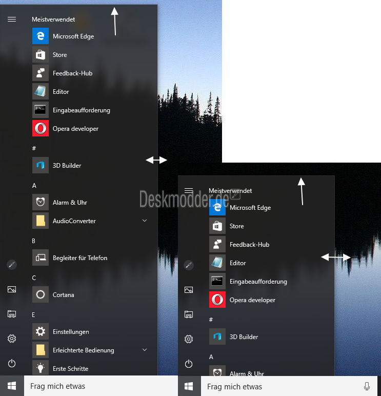Image resolution: width=381 pixels, height=396 pixels.
Task: Click Start button beside the microphone search box
Action: click(x=189, y=386)
